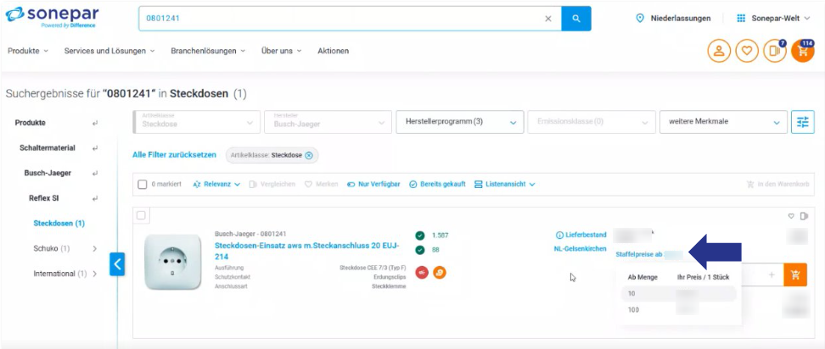Click the product card compare icon

pos(804,216)
